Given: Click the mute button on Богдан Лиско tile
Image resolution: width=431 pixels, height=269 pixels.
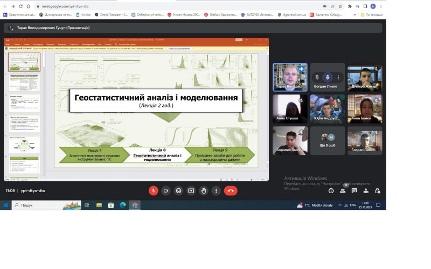Looking at the screenshot, I should (328, 77).
